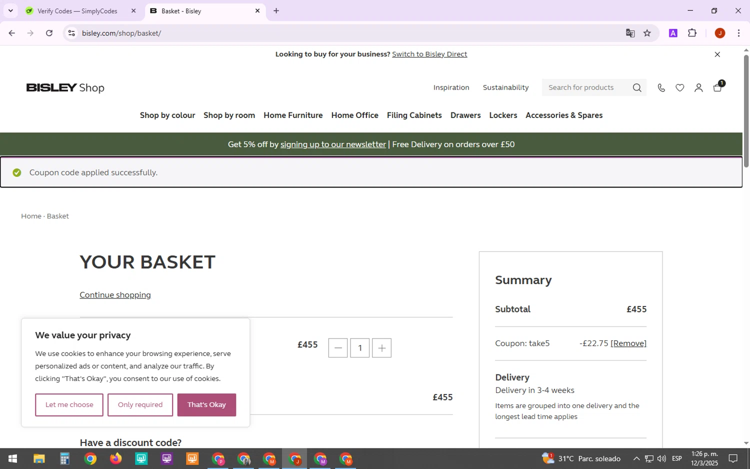Open the Chrome profile J avatar

coord(720,33)
